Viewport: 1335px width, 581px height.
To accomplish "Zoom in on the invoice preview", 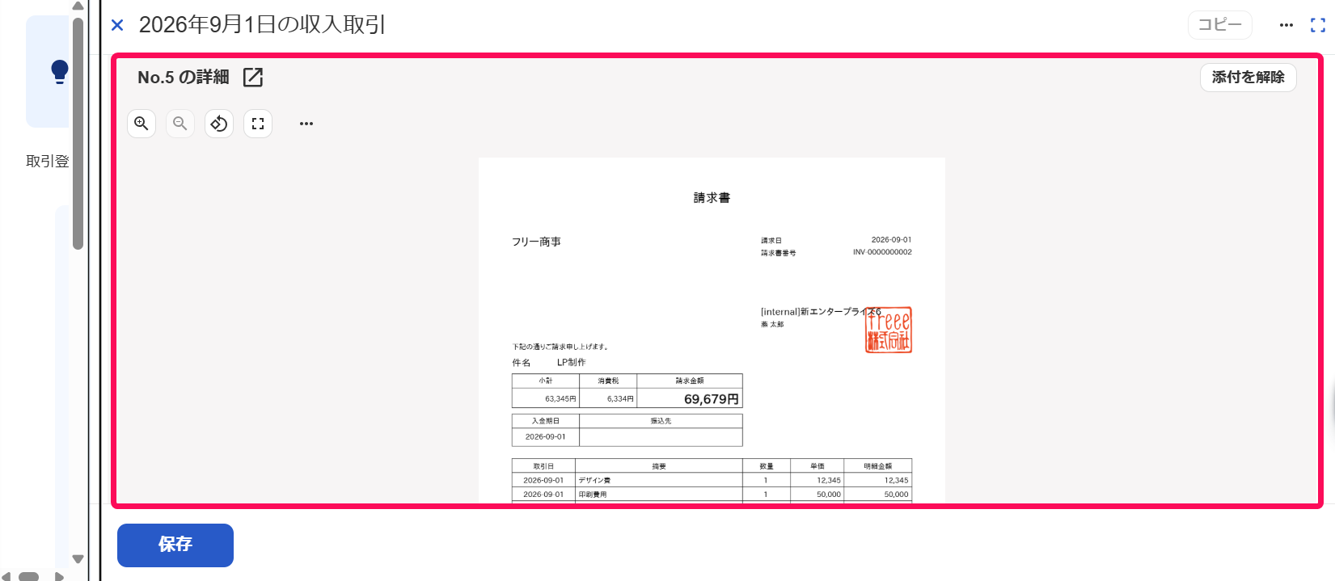I will [x=142, y=124].
